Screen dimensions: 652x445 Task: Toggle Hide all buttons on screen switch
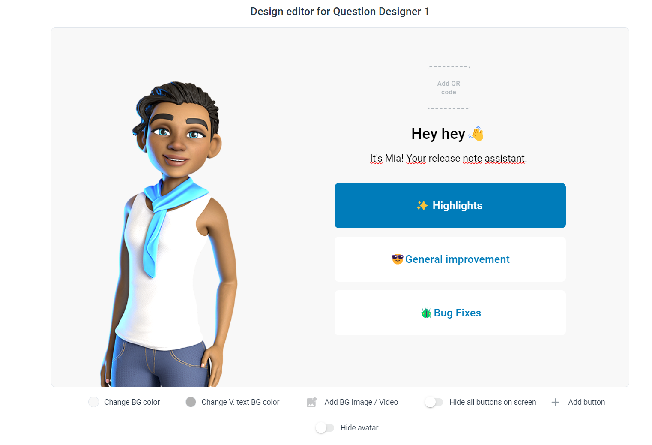(x=434, y=402)
